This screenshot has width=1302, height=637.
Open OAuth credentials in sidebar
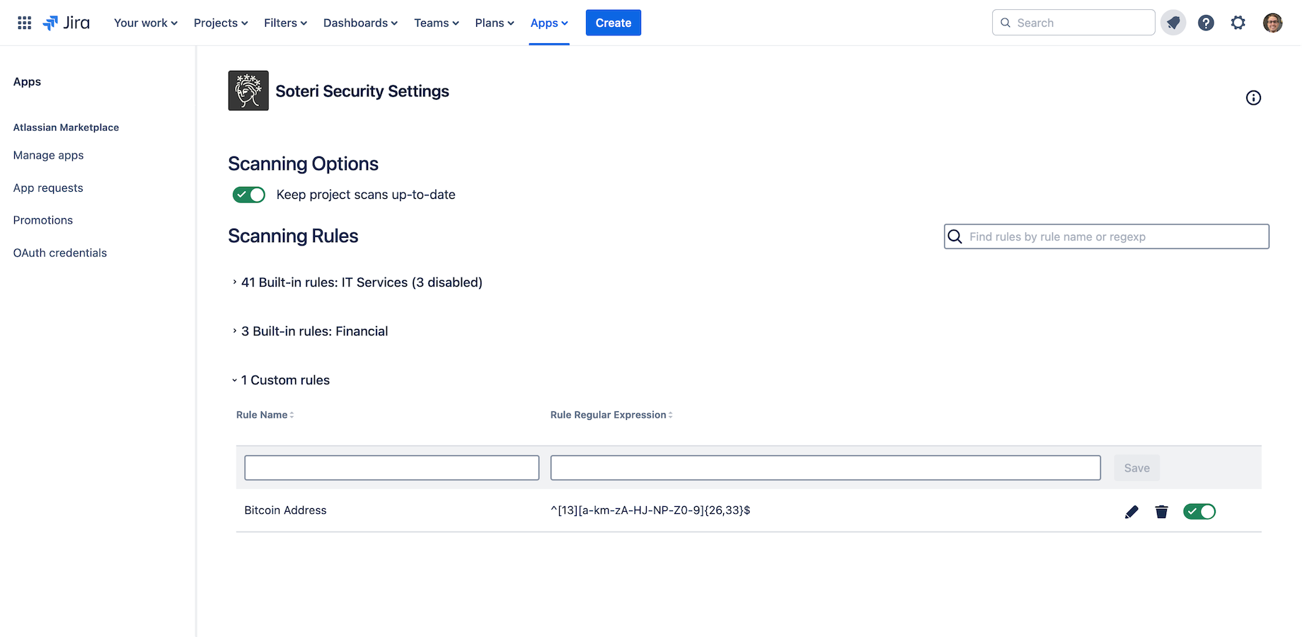60,253
